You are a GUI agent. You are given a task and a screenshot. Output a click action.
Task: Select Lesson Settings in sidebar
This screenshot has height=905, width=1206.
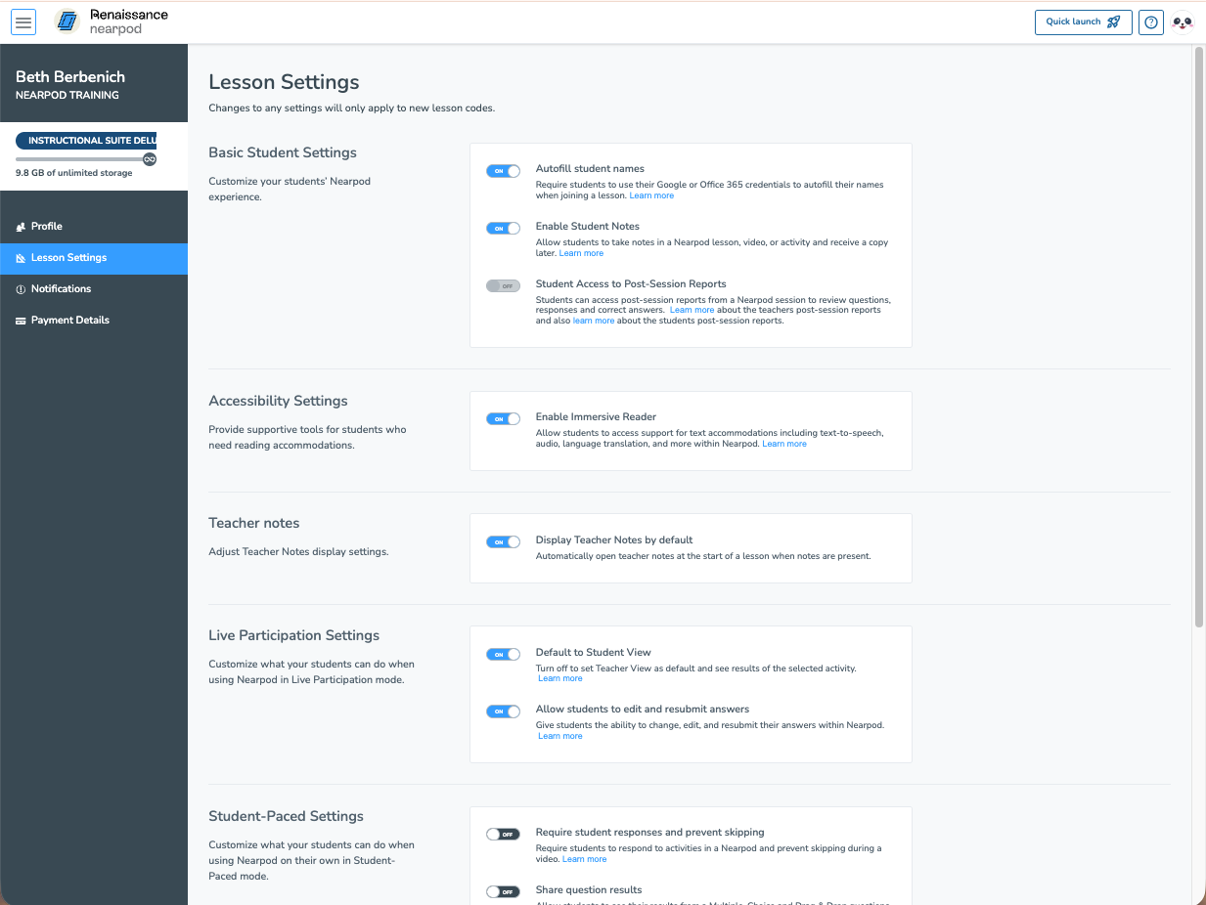click(94, 258)
